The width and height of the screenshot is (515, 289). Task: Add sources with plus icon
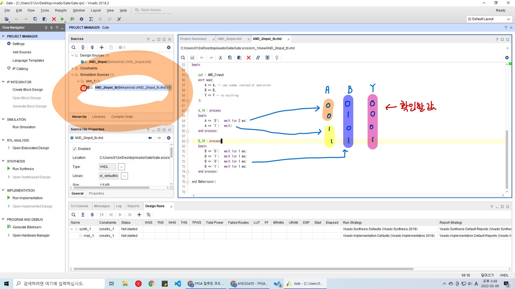pyautogui.click(x=102, y=47)
